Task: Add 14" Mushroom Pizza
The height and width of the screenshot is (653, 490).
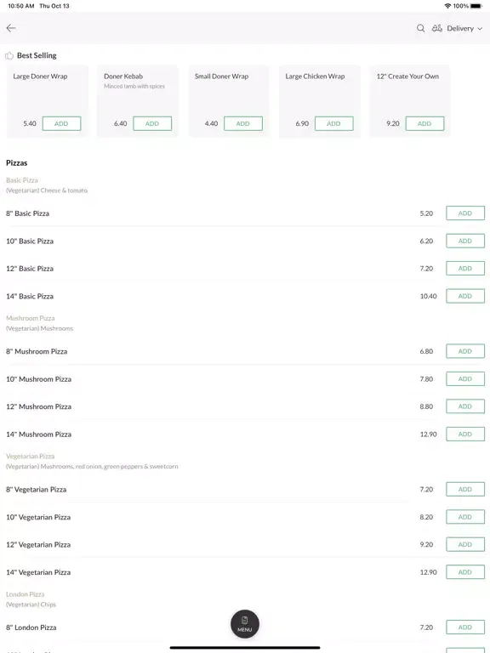Action: point(465,434)
